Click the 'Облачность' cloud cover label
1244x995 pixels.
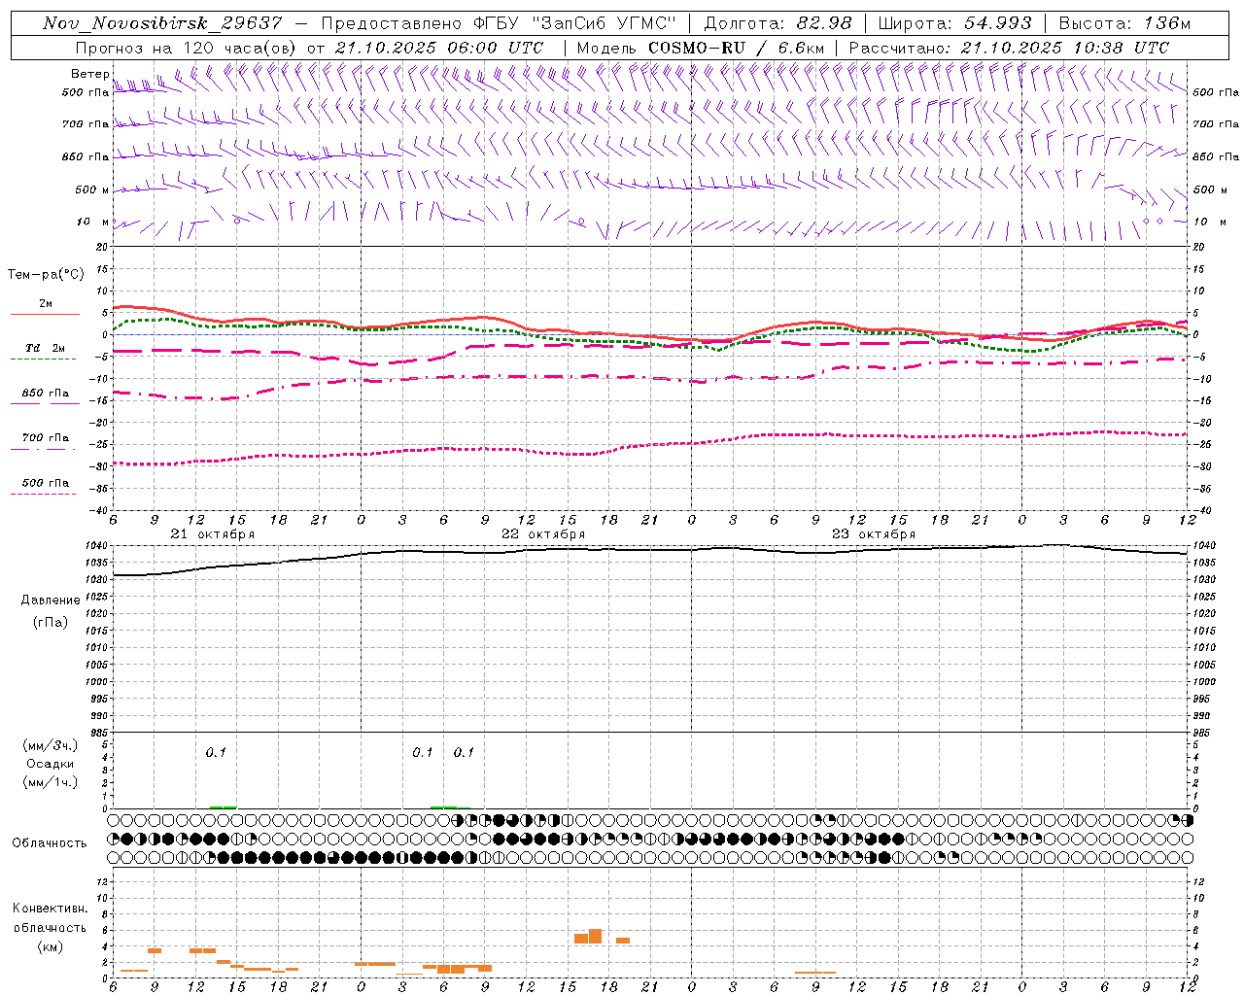point(50,843)
